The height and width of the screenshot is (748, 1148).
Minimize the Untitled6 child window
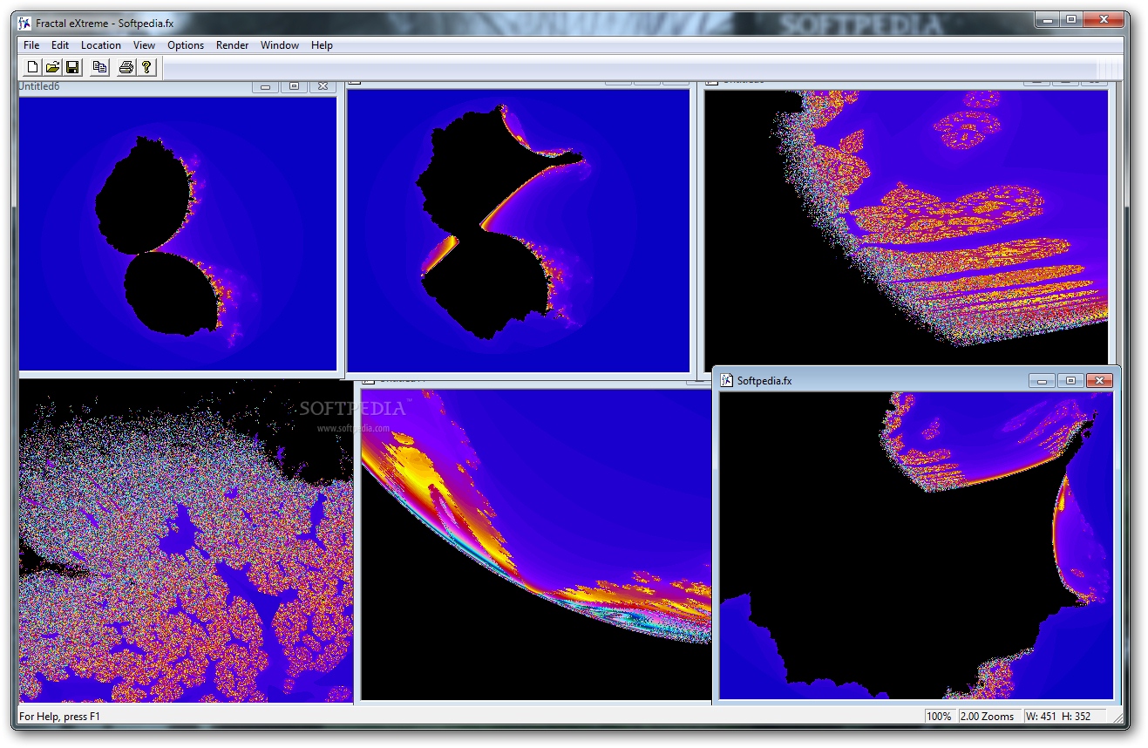point(265,86)
